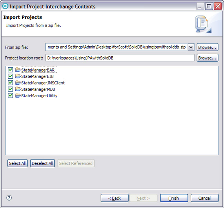Viewport: 224px width, 208px height.
Task: Click the StateManagerEJB folder icon
Action: point(18,76)
